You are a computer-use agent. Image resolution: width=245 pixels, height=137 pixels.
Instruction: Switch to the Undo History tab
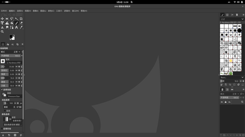point(13,44)
